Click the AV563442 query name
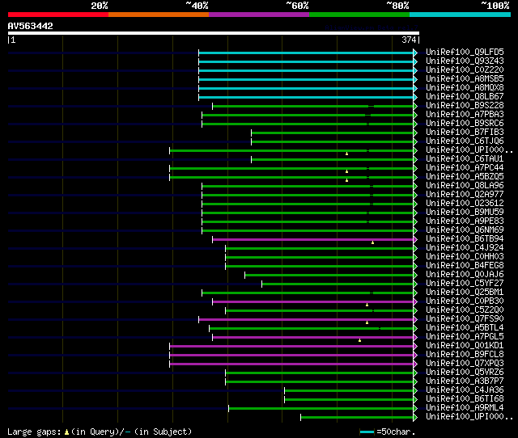 [x=31, y=26]
